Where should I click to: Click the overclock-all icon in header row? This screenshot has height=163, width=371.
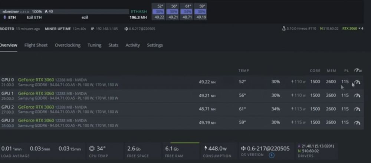(x=358, y=70)
